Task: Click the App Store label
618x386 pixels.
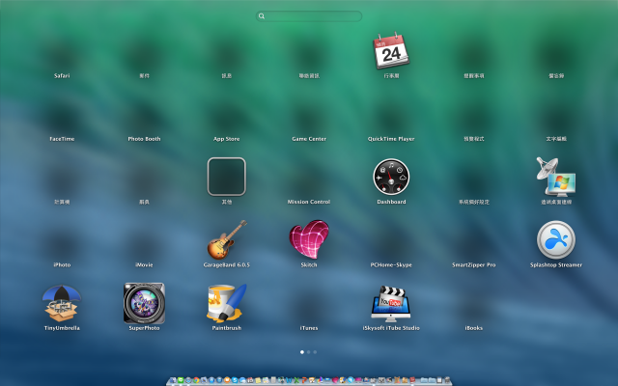Action: (227, 139)
